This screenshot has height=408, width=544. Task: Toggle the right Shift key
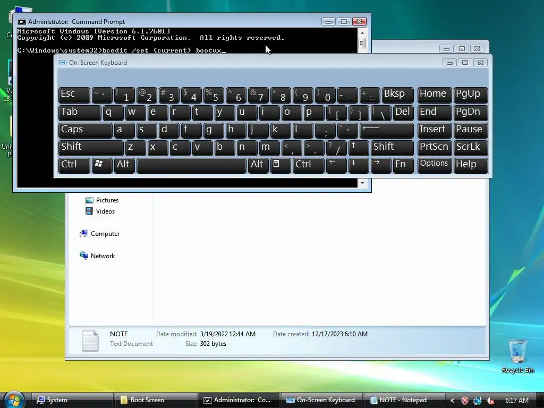(x=392, y=148)
